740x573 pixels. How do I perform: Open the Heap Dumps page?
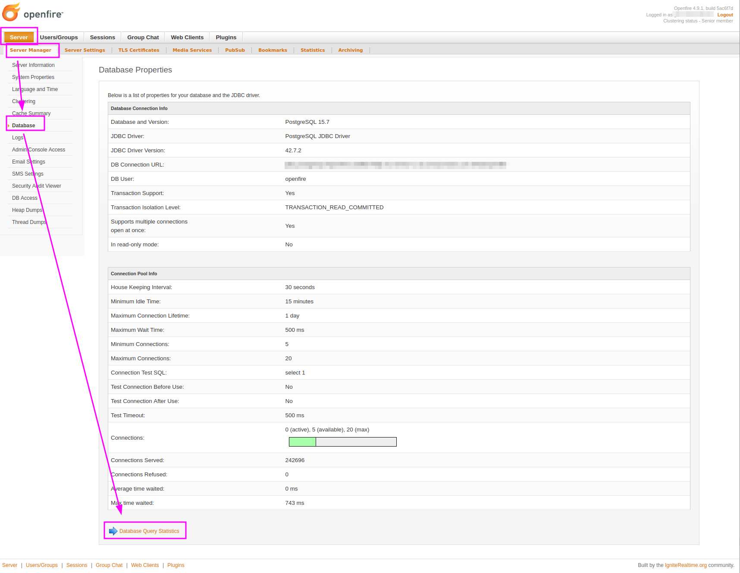[x=27, y=210]
